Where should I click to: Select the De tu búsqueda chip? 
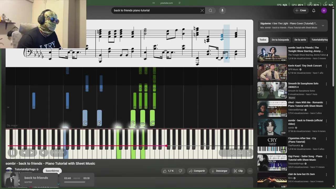280,40
